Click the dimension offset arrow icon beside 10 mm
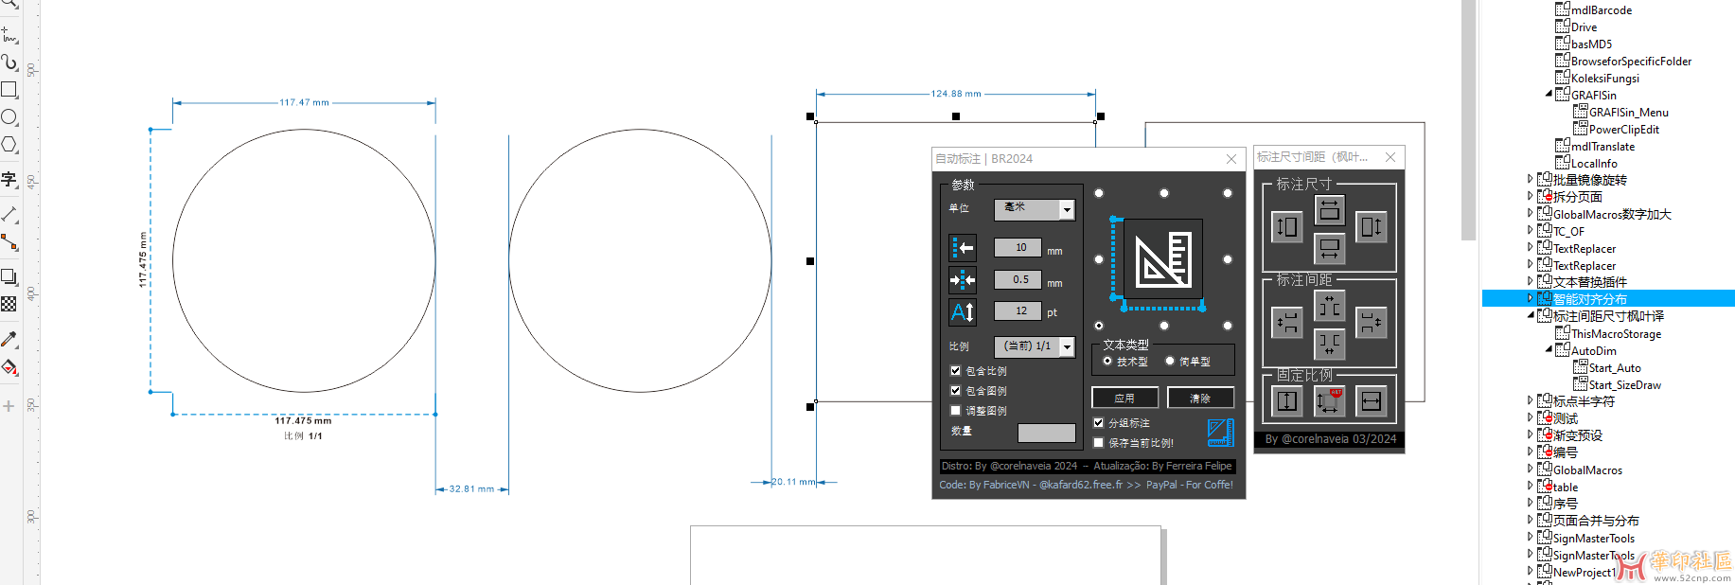This screenshot has width=1735, height=585. click(x=963, y=248)
